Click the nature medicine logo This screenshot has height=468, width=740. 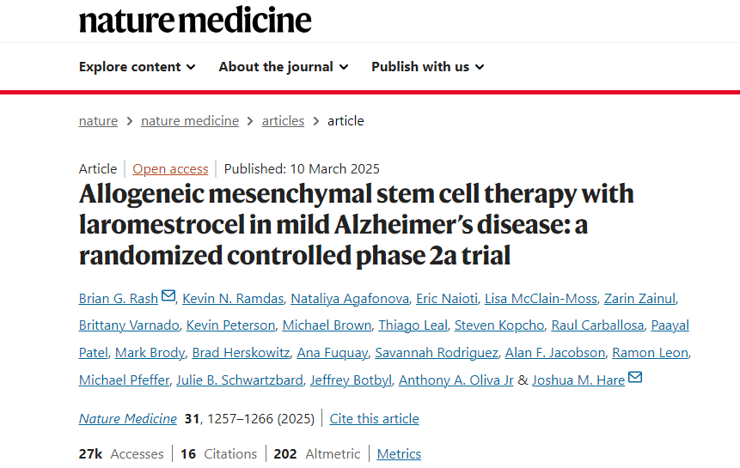pos(195,20)
